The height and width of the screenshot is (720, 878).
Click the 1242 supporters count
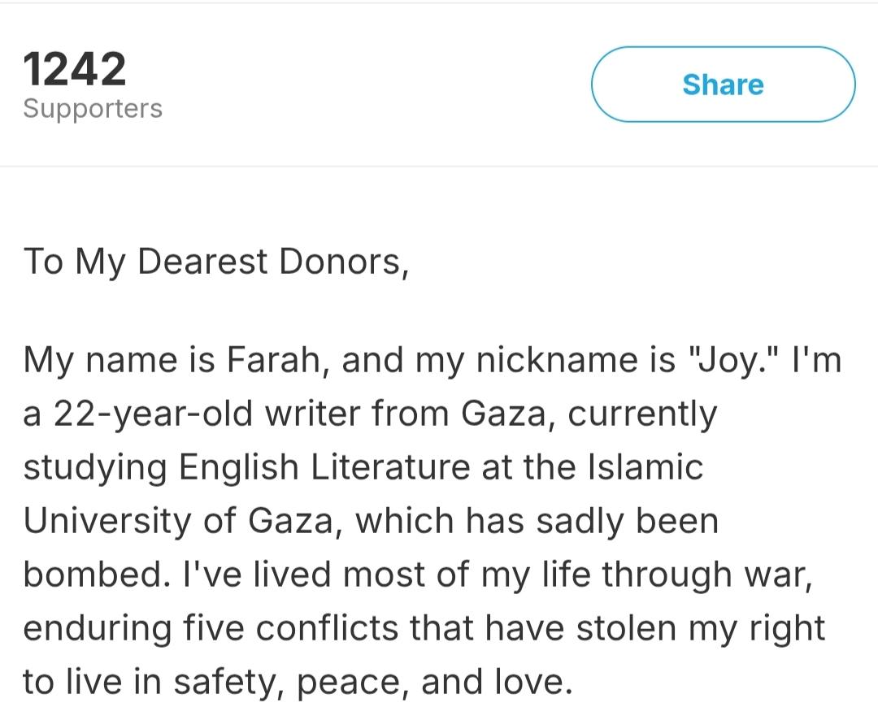coord(75,68)
